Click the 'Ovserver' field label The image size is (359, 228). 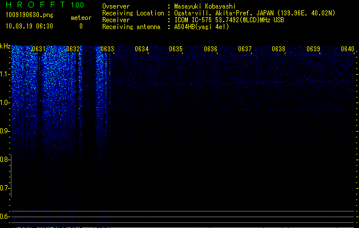coord(116,6)
